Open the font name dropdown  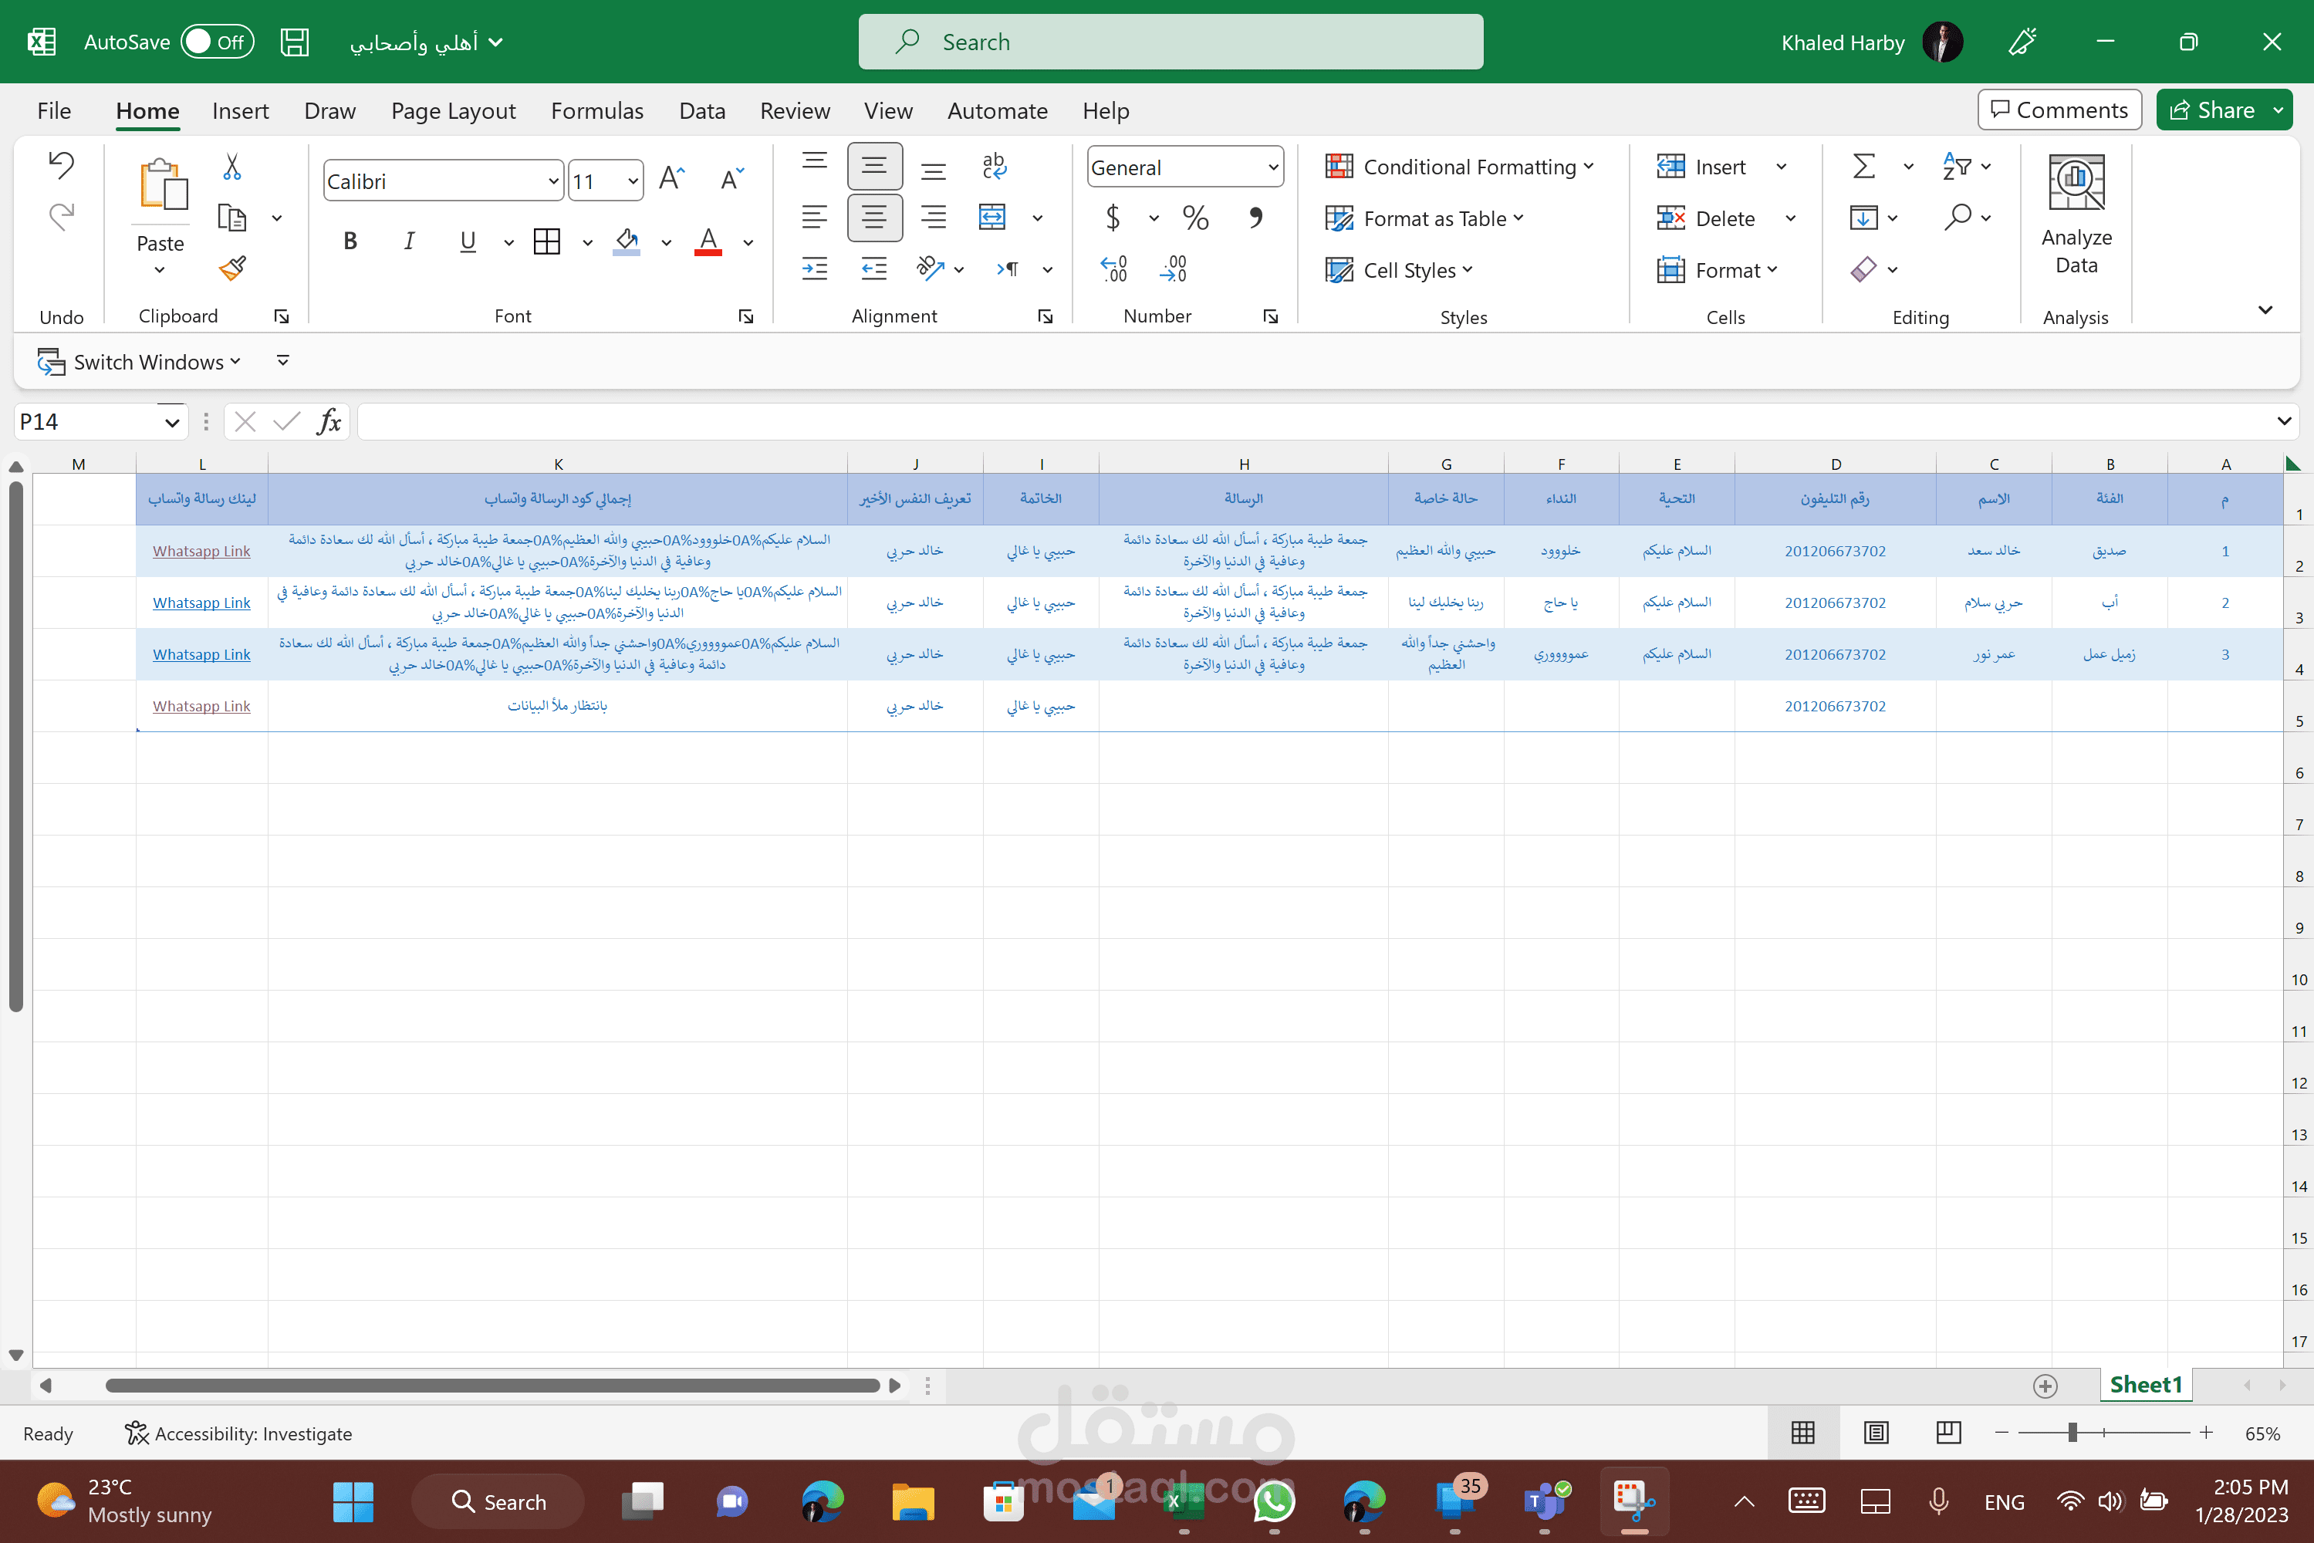[x=553, y=181]
